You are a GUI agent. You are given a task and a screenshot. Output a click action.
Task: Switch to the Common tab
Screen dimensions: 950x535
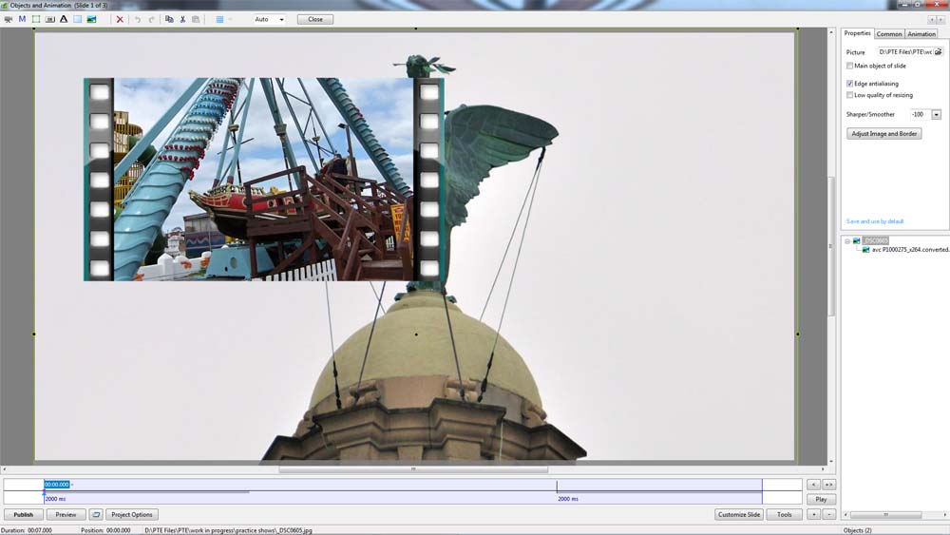tap(889, 34)
